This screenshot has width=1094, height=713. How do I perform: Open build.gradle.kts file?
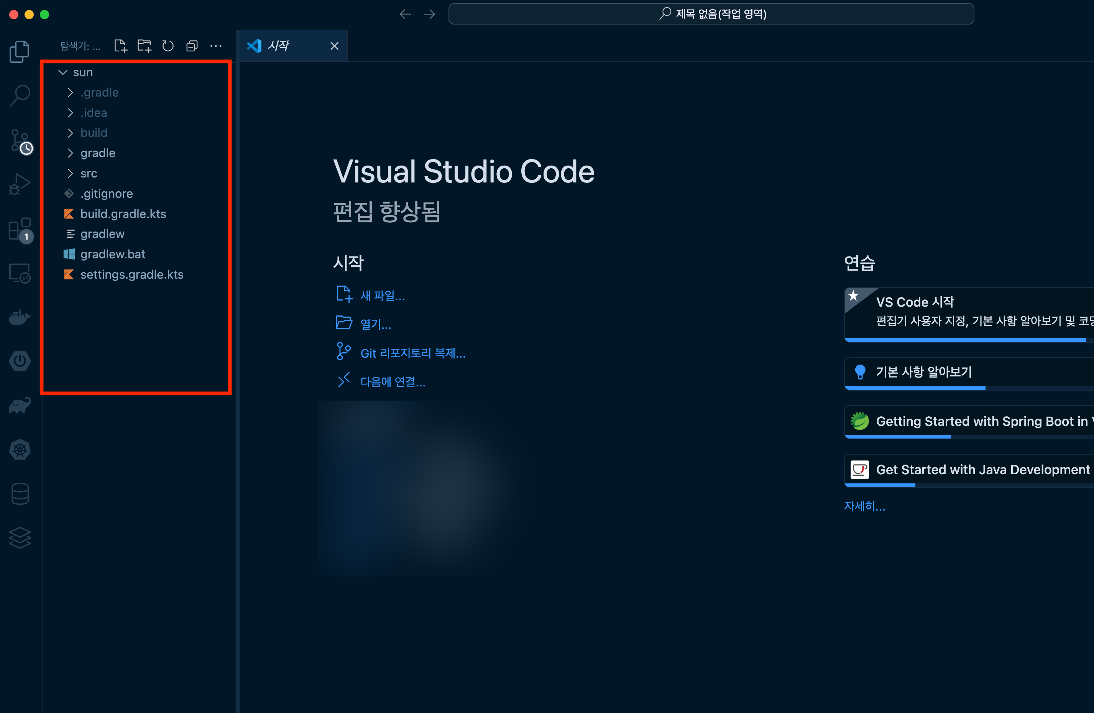(x=123, y=214)
